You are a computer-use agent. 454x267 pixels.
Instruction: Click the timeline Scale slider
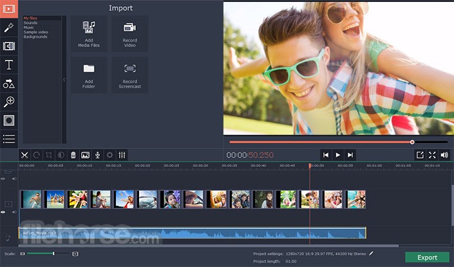48,253
